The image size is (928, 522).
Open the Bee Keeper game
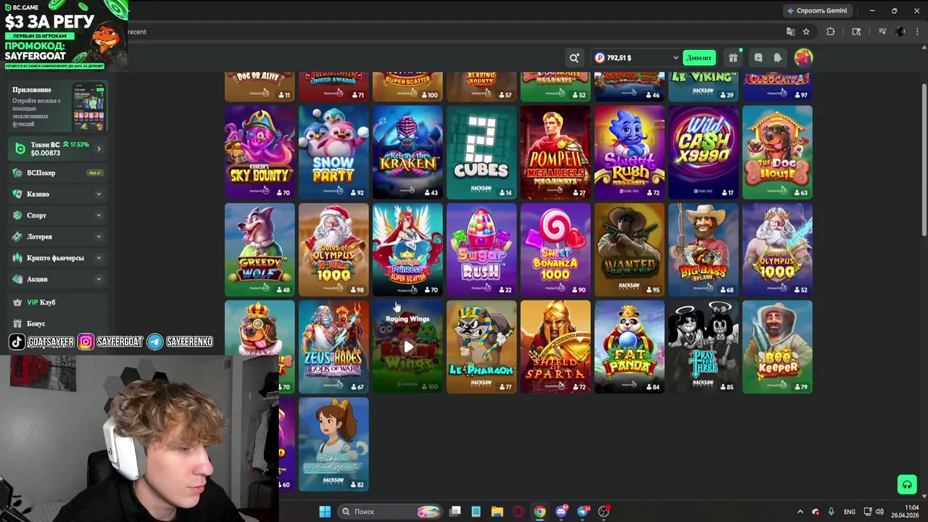click(777, 347)
